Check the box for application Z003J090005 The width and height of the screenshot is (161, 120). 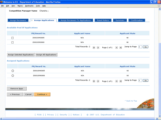13,38
